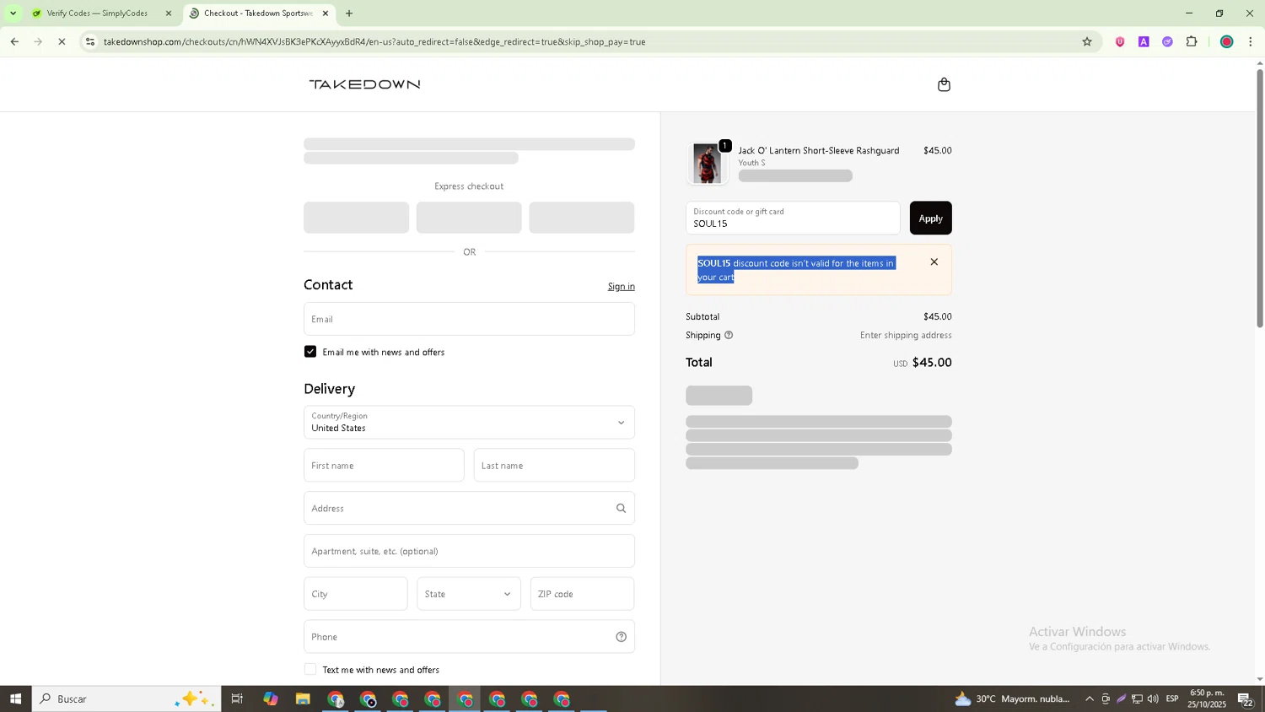Open the Windows Start menu

coord(15,699)
